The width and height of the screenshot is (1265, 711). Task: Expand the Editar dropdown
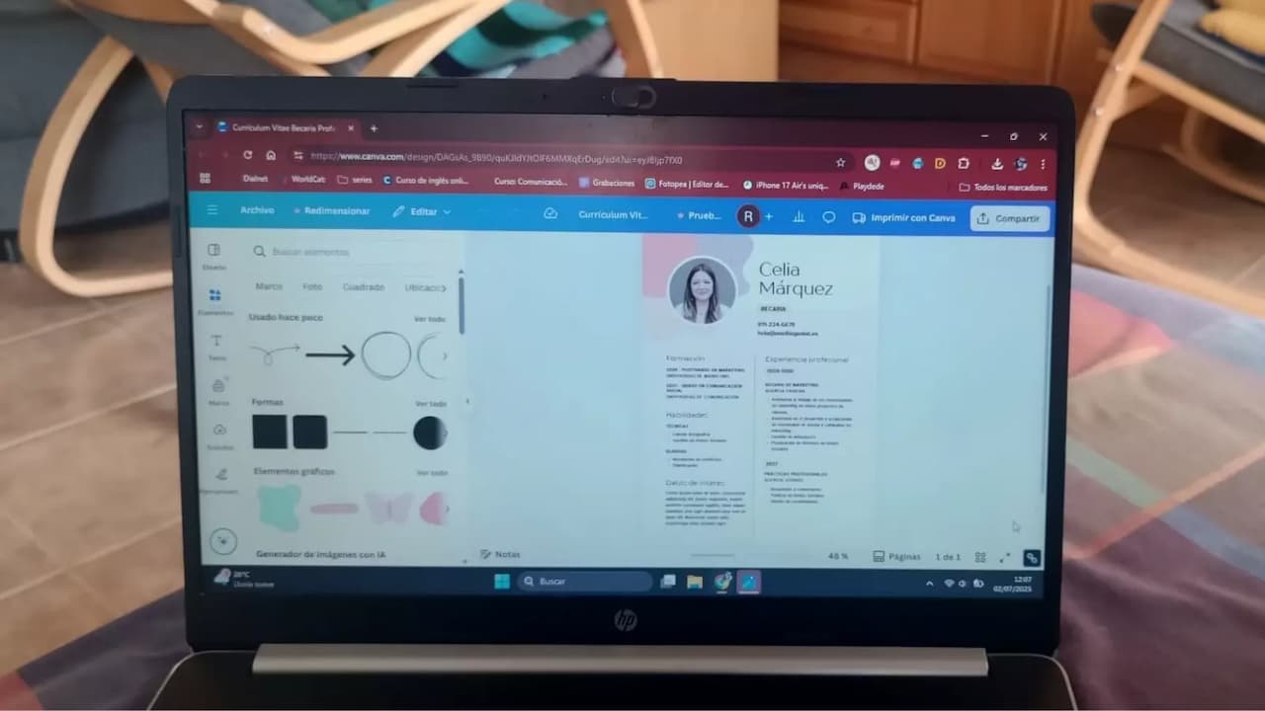click(x=422, y=212)
